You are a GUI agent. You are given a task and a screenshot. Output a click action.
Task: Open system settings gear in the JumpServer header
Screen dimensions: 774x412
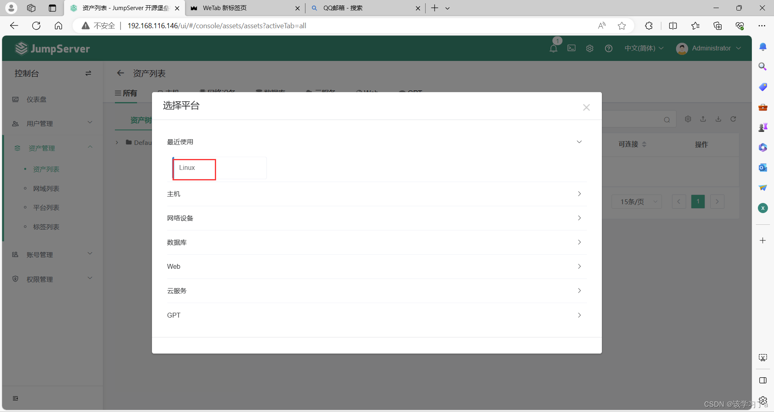[590, 48]
